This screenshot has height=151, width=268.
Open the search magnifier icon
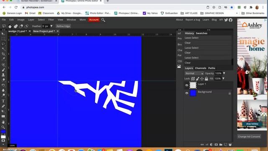pyautogui.click(x=103, y=20)
